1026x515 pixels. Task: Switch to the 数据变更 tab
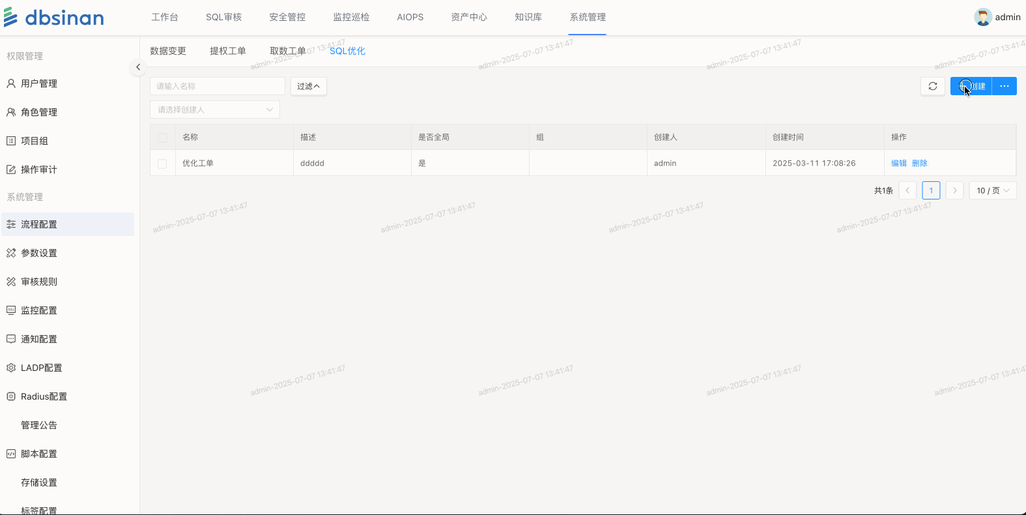tap(168, 51)
